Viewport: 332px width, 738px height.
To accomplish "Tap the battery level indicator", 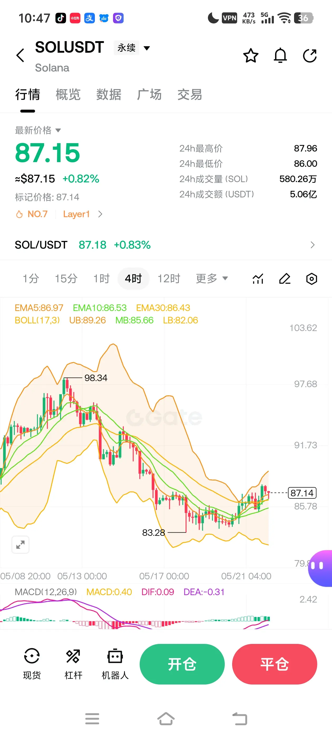I will tap(304, 18).
